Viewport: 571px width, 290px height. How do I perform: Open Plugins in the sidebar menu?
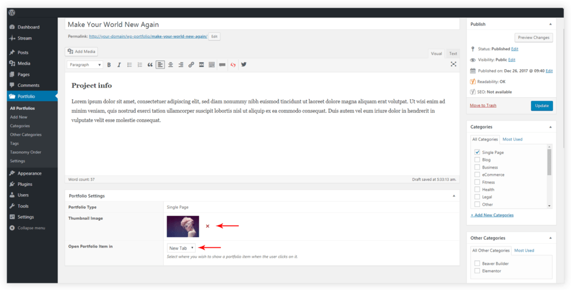tap(25, 184)
